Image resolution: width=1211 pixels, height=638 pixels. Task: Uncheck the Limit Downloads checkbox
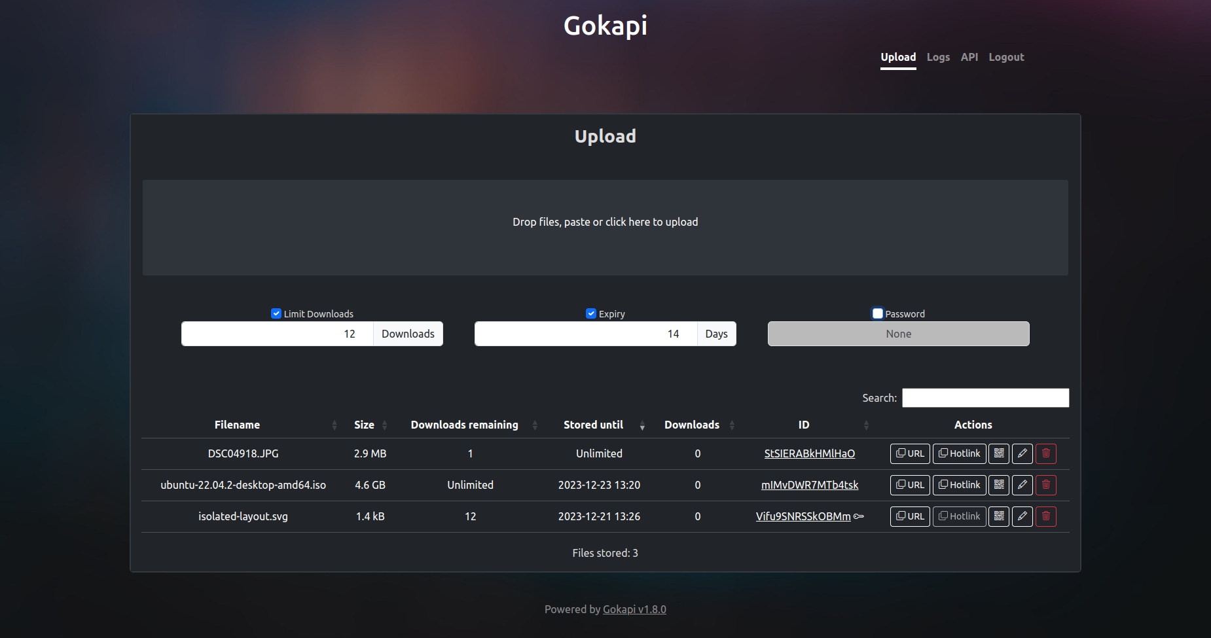(x=276, y=313)
